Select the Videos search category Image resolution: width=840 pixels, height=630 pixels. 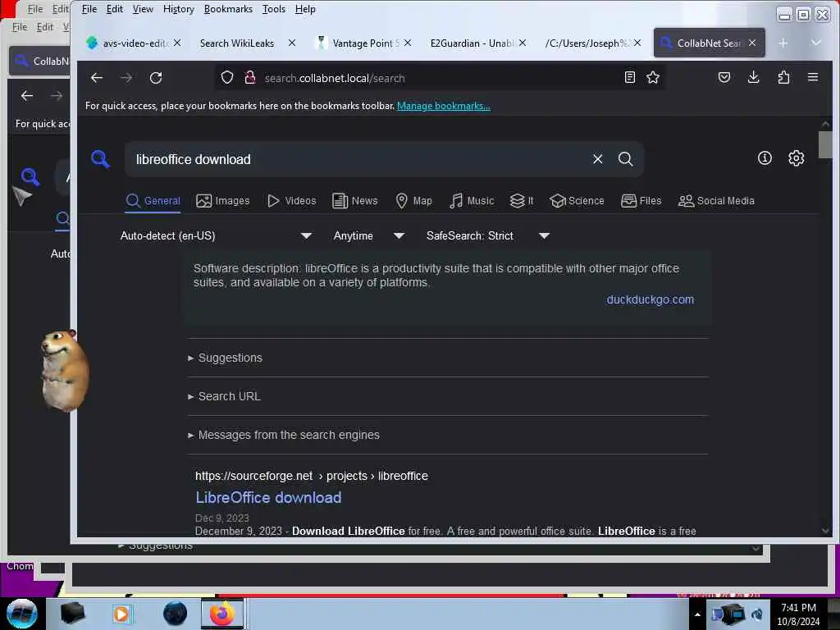click(291, 201)
